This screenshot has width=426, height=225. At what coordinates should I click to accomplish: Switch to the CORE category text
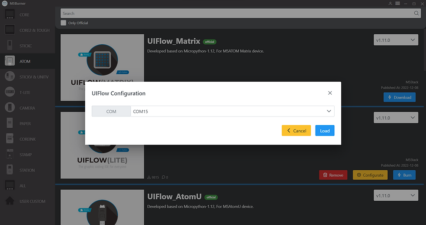coord(24,15)
